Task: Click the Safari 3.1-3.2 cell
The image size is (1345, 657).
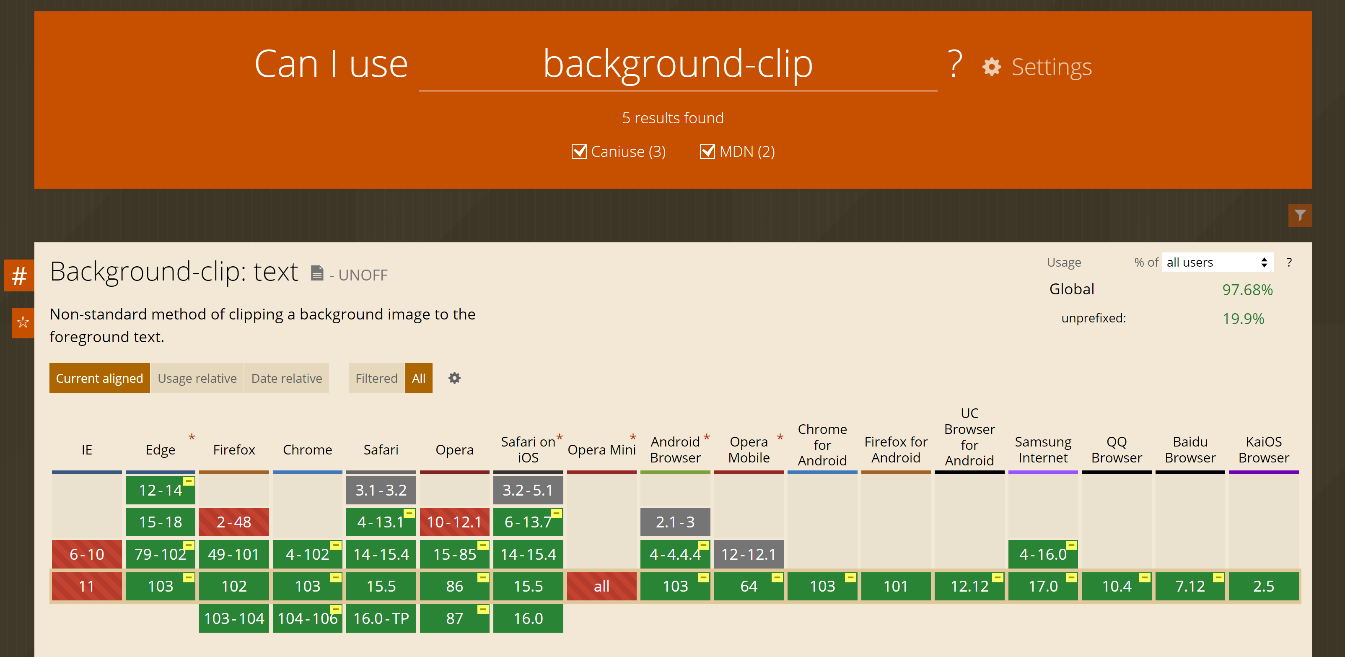Action: coord(381,490)
